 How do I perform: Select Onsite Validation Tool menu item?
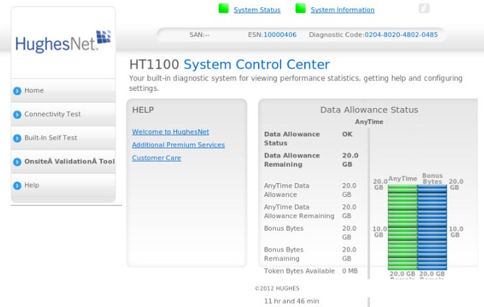tap(63, 162)
